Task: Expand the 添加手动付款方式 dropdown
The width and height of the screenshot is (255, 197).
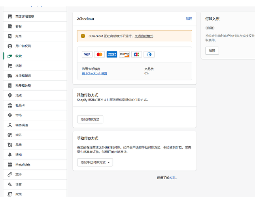Action: [x=95, y=162]
